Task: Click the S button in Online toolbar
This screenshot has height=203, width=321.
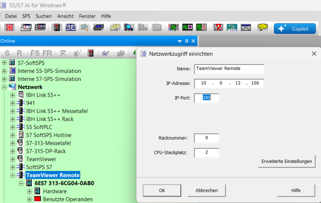Action: tap(7, 53)
